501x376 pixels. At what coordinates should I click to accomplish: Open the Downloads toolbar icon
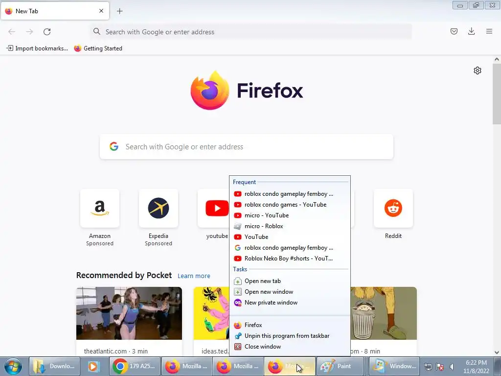[x=471, y=31]
